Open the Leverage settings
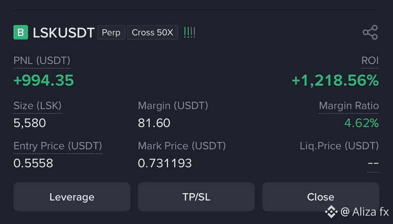The image size is (393, 224). (x=72, y=197)
